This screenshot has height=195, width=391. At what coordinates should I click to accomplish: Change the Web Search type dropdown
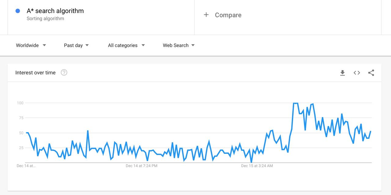[179, 45]
